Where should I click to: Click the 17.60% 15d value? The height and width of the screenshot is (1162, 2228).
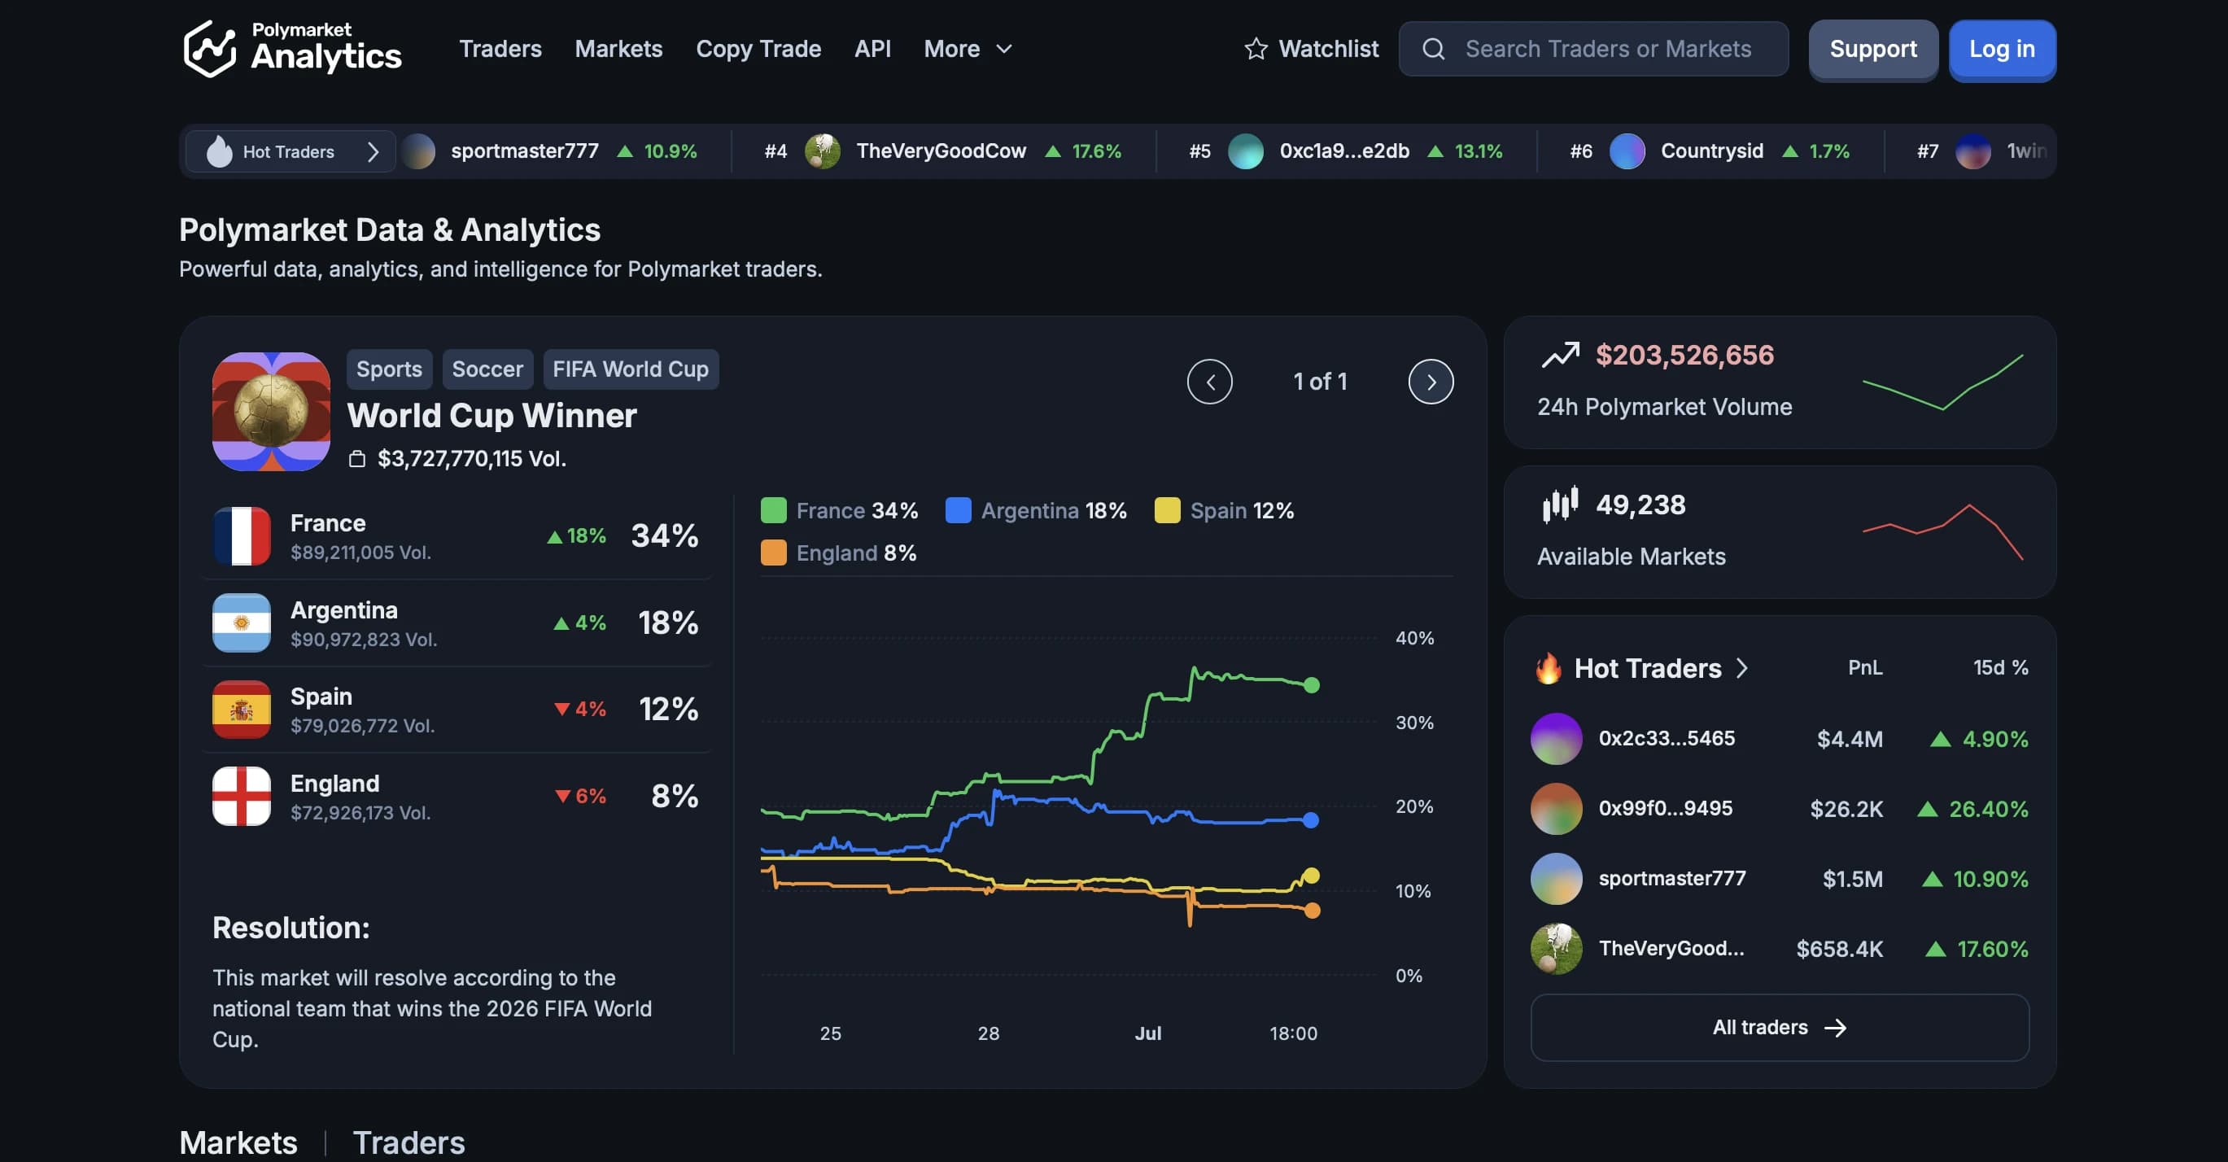click(x=1992, y=949)
